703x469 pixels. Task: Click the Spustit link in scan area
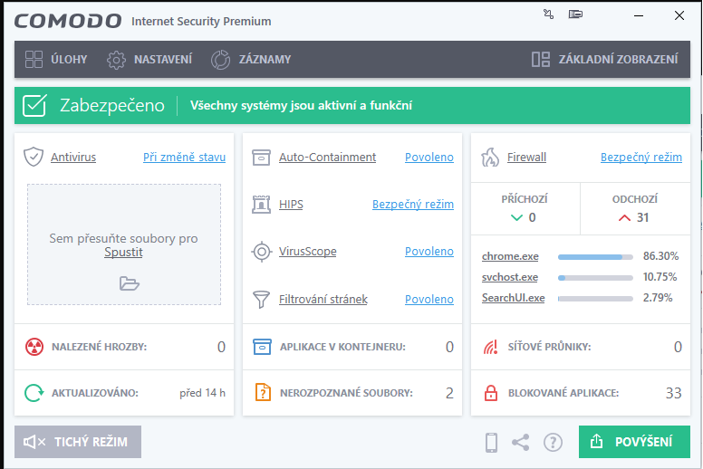[x=123, y=252]
